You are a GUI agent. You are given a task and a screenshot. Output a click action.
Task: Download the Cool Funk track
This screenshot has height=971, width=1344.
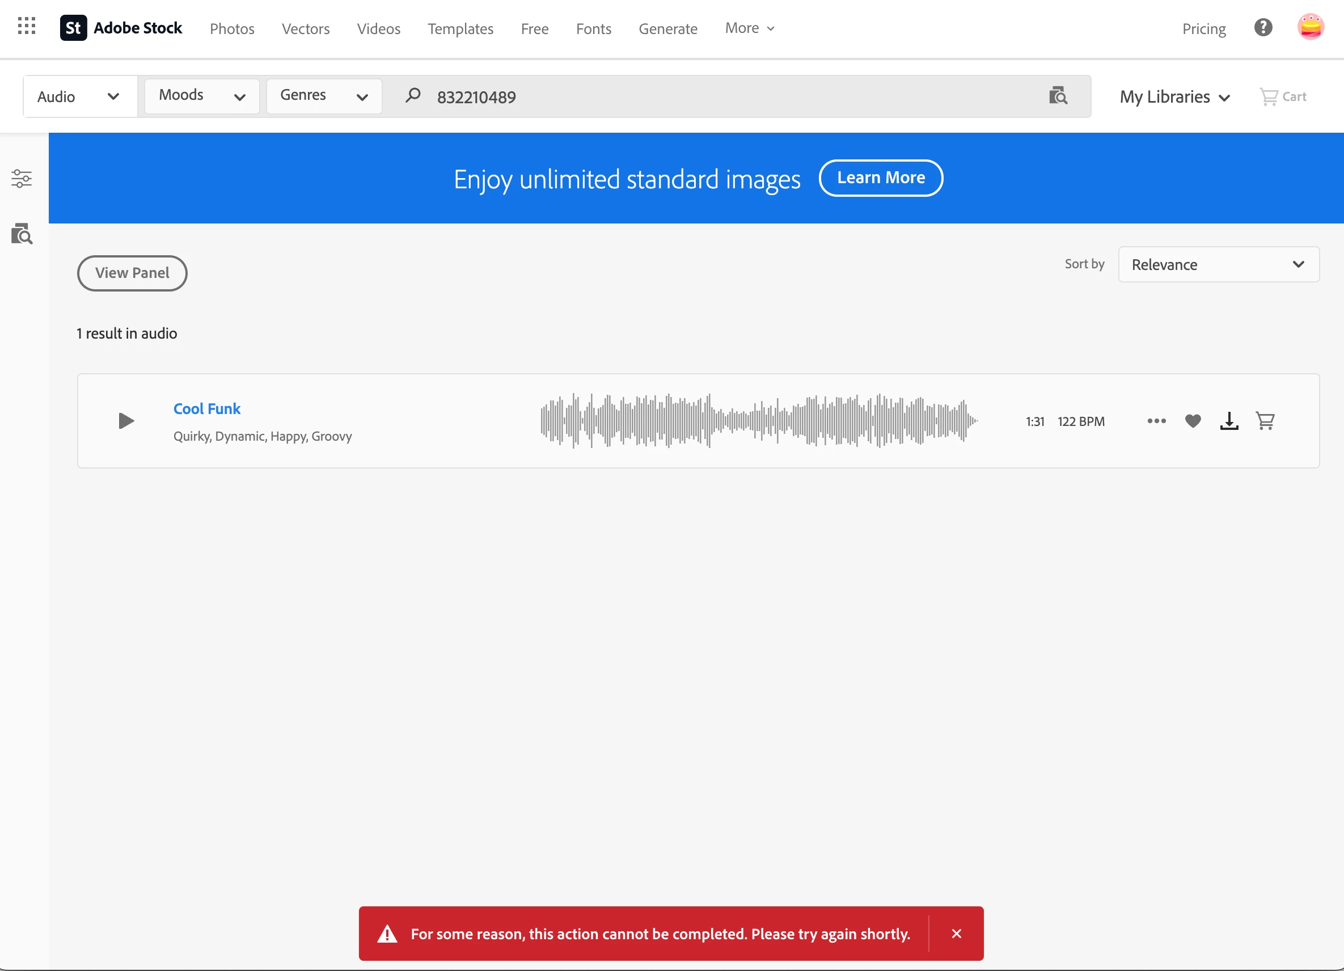pos(1229,421)
